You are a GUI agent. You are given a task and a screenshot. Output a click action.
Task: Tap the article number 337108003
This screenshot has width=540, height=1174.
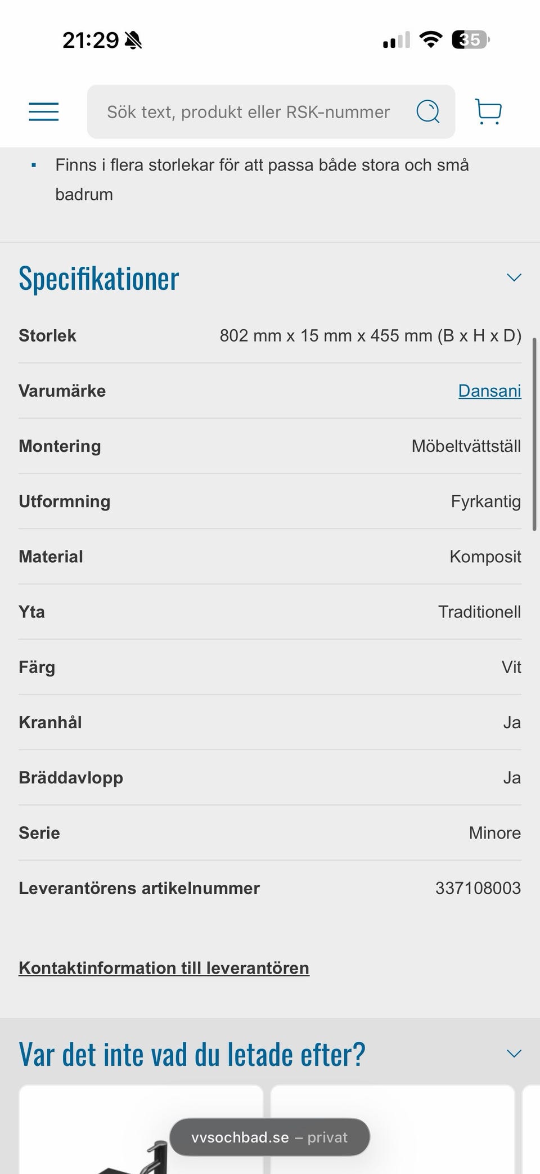[478, 888]
